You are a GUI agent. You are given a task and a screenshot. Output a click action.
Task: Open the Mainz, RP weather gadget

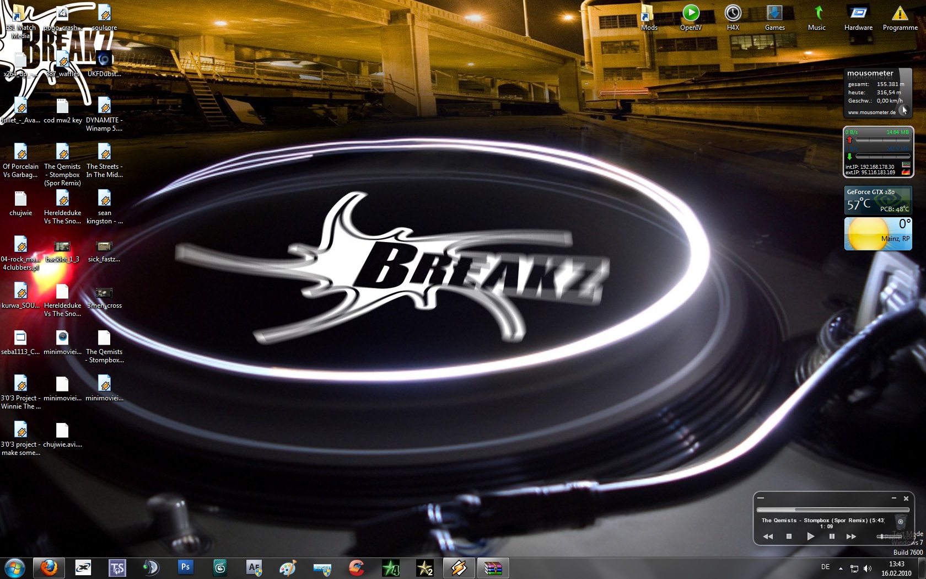coord(878,234)
